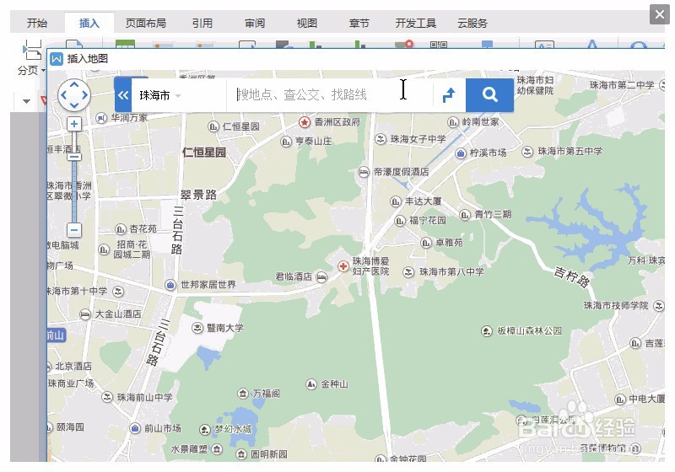This screenshot has height=472, width=675.
Task: Click the 前山 area label tag
Action: pyautogui.click(x=56, y=335)
